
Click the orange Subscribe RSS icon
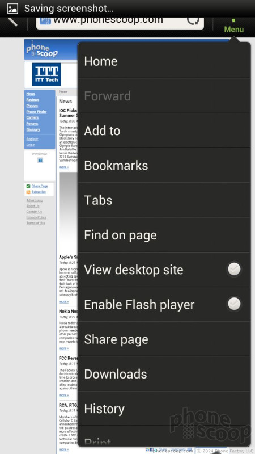click(x=28, y=192)
